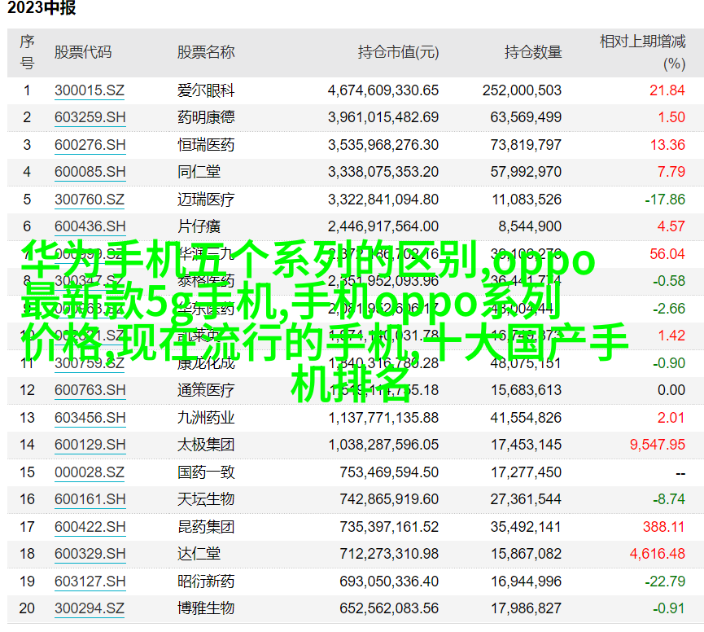The width and height of the screenshot is (704, 632).
Task: Open stock code link 603259.SH
Action: [90, 118]
